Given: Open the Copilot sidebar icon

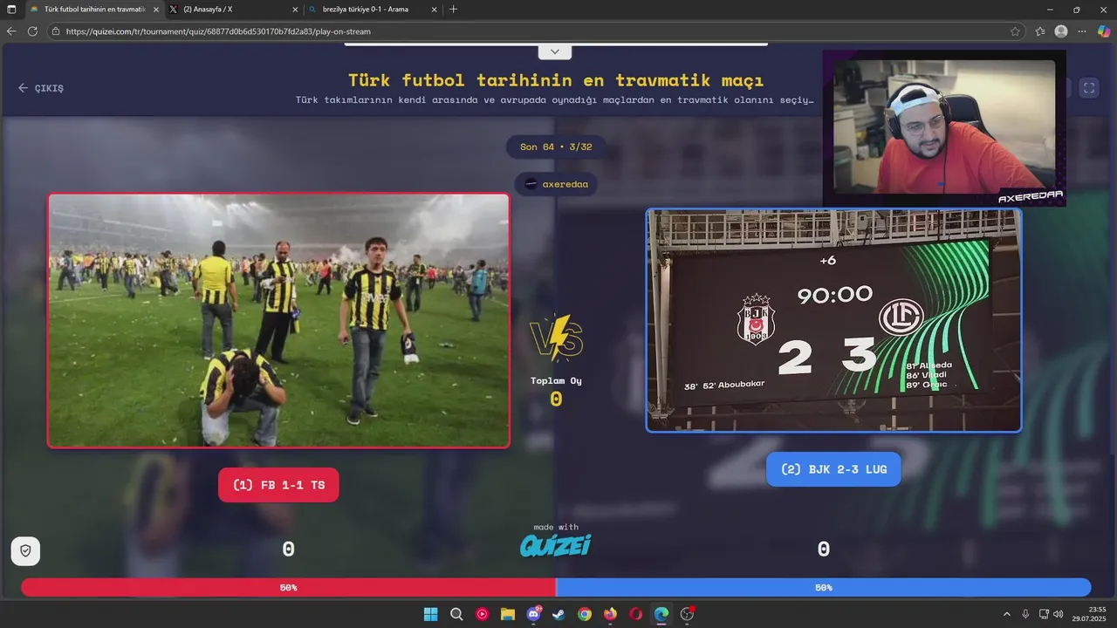Looking at the screenshot, I should tap(1103, 31).
